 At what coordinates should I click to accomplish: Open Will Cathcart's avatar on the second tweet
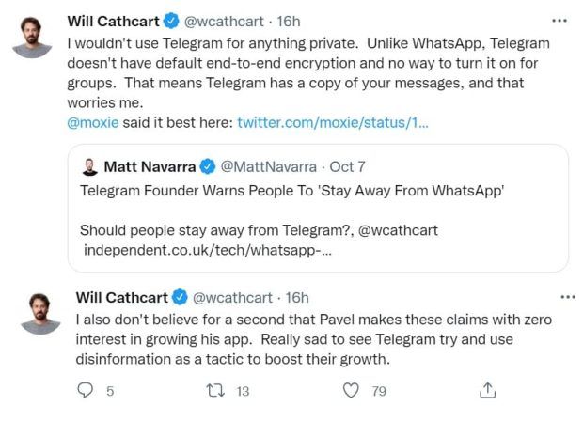(x=40, y=314)
